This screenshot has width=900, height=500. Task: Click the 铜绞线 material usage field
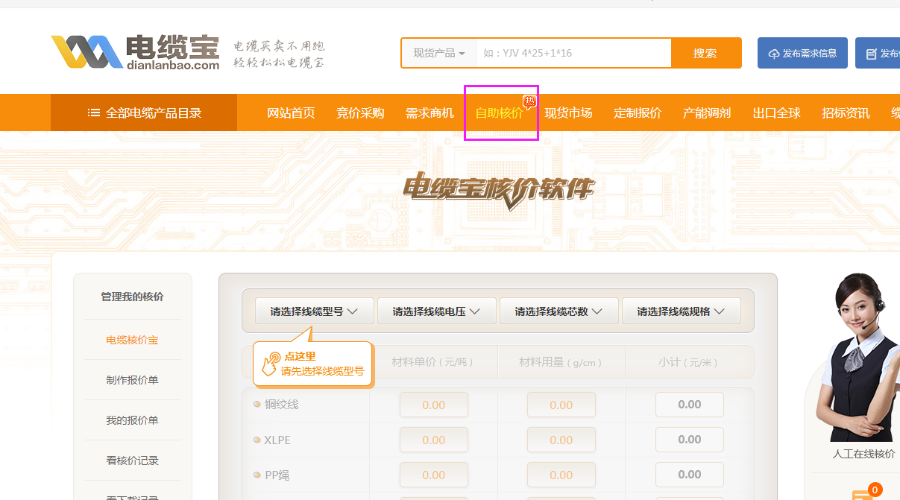pyautogui.click(x=561, y=405)
